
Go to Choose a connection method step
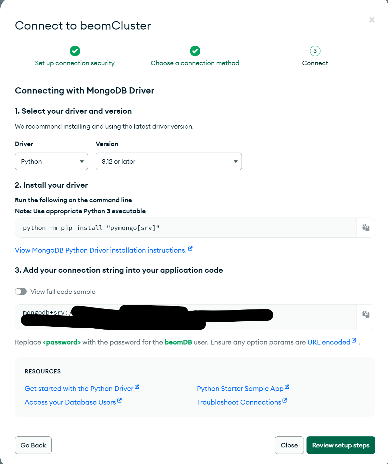(195, 63)
